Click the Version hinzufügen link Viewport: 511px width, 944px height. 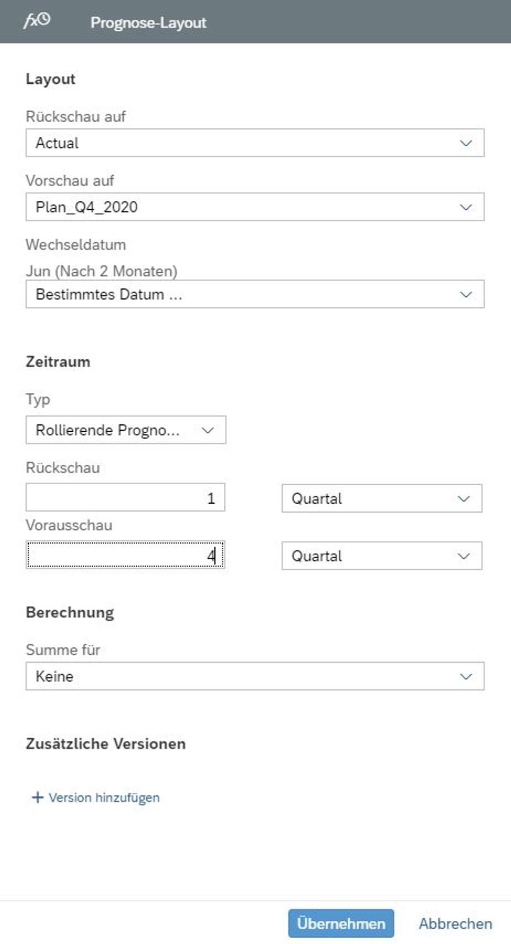[x=104, y=797]
